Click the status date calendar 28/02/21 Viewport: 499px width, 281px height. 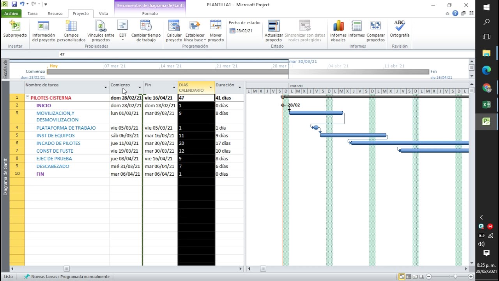pos(241,31)
